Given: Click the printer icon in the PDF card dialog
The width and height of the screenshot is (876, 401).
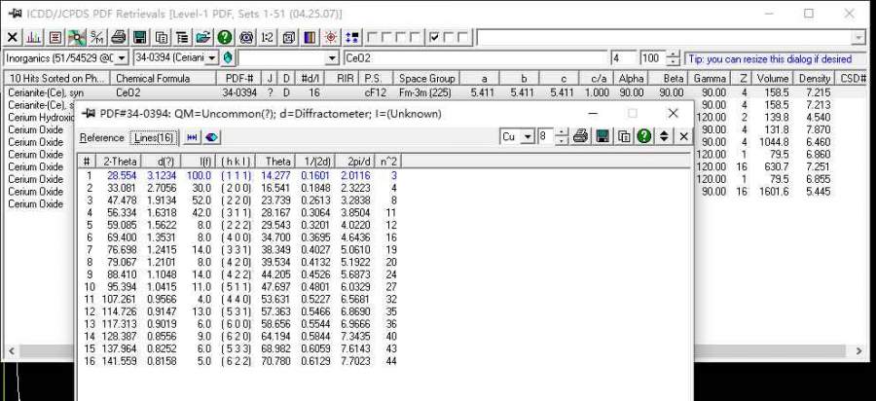Looking at the screenshot, I should pos(580,137).
